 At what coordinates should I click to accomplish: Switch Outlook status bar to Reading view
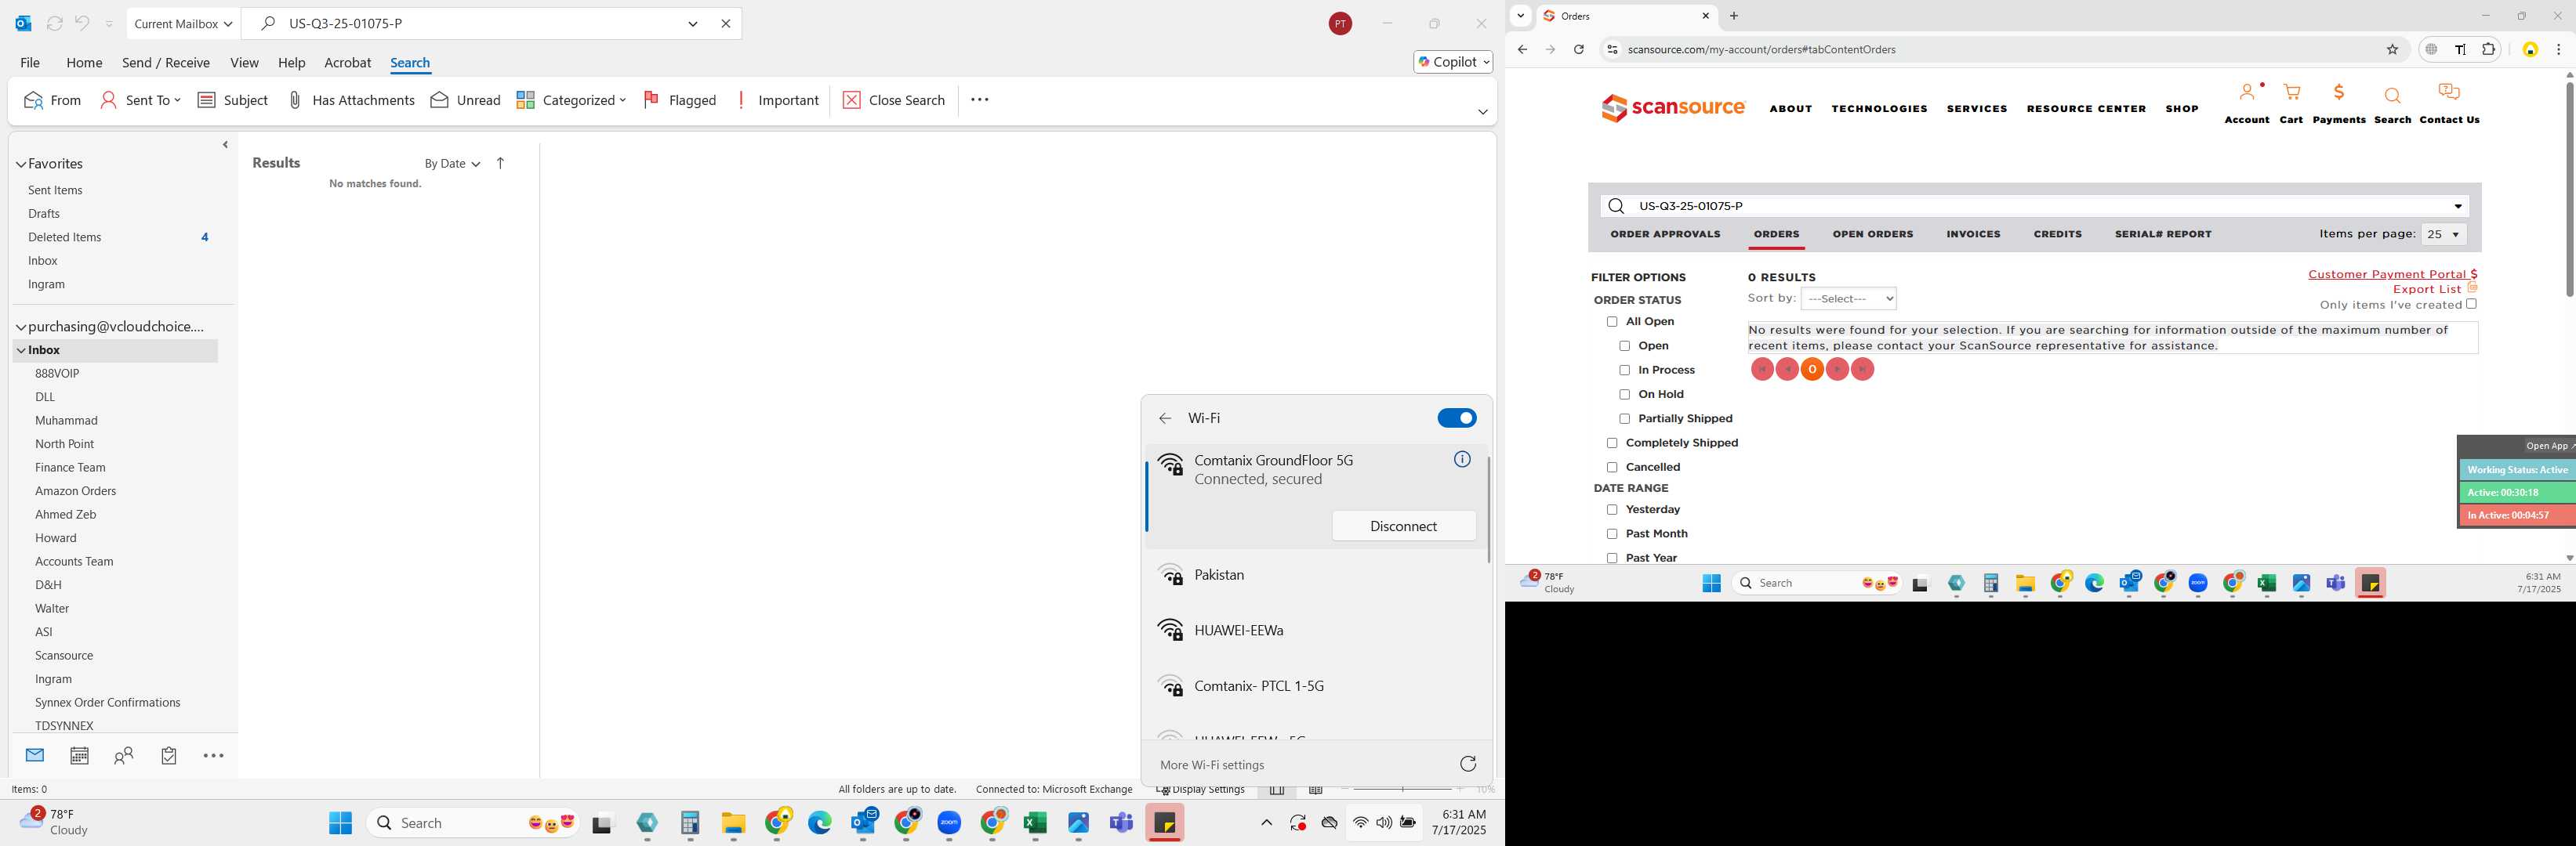tap(1316, 789)
